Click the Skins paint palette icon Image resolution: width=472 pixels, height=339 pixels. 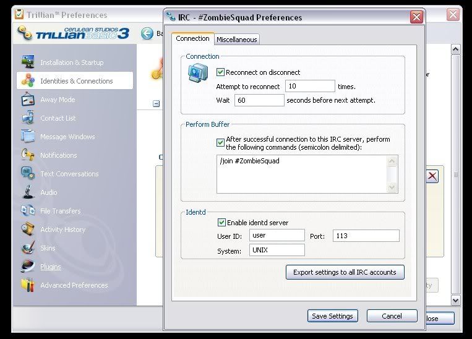(x=28, y=248)
